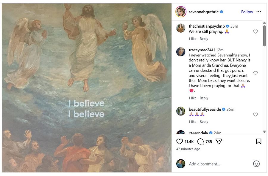Open more options three-dot menu
Viewport: 268px width, 176px height.
258,12
